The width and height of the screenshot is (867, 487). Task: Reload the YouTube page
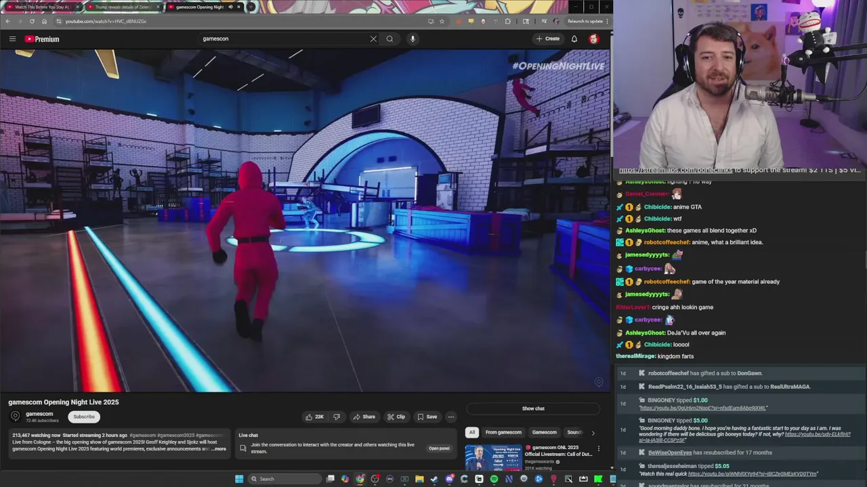click(32, 21)
